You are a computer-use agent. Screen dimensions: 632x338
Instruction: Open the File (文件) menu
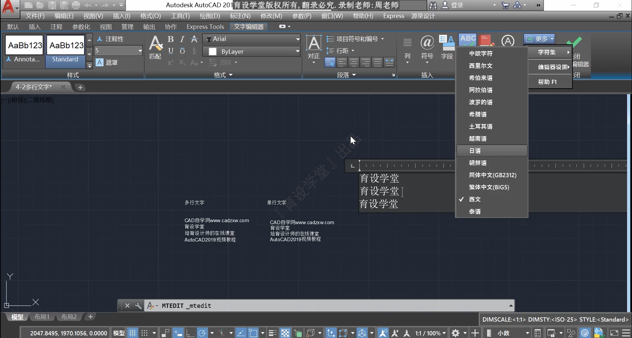[x=35, y=16]
